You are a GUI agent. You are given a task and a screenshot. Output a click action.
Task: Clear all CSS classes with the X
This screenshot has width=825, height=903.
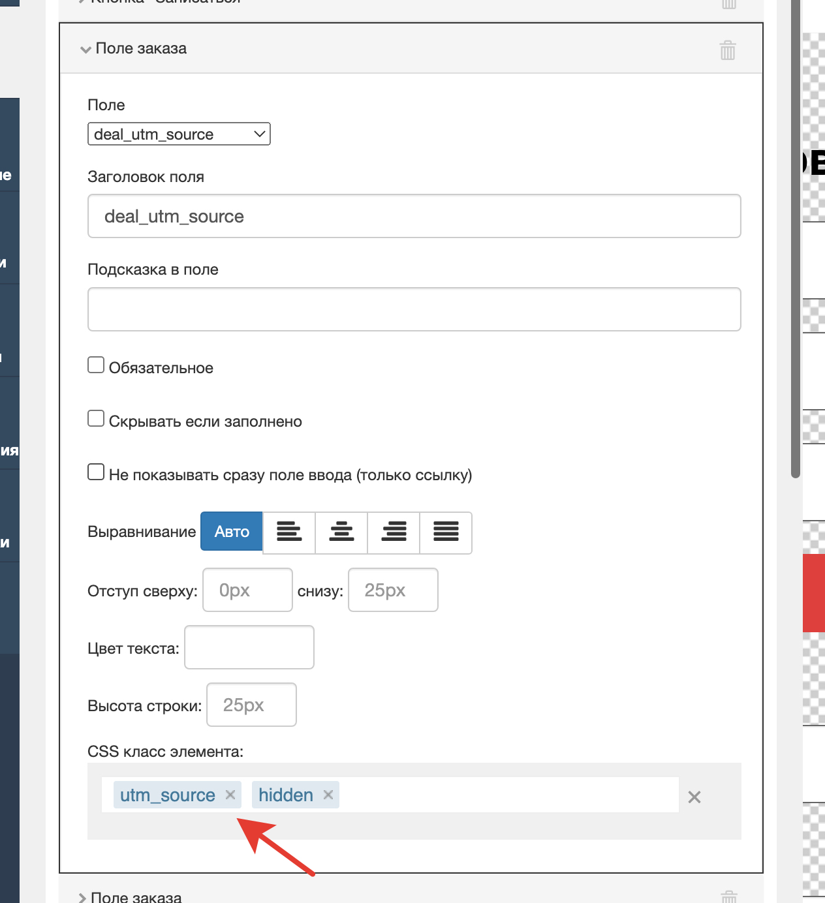click(x=694, y=797)
